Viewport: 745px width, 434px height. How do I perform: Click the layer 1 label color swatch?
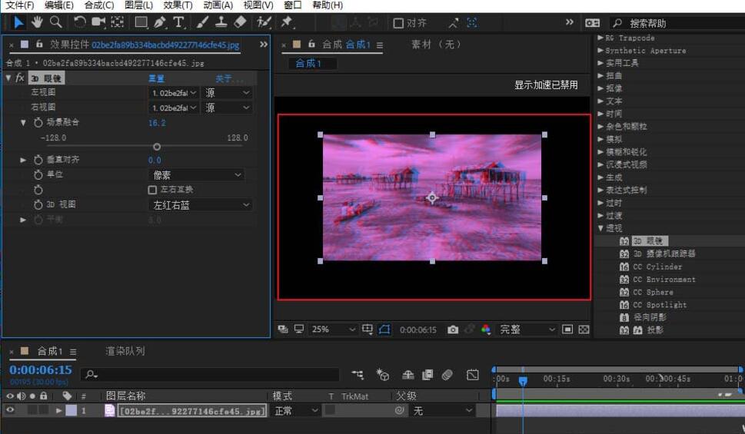click(71, 410)
